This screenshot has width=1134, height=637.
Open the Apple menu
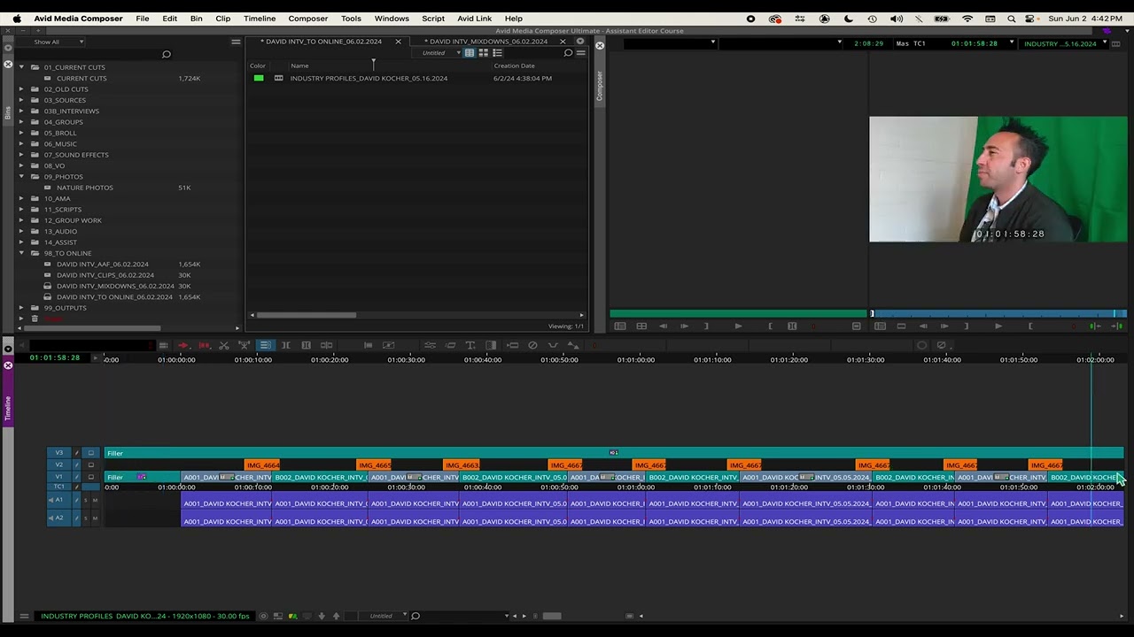(16, 19)
